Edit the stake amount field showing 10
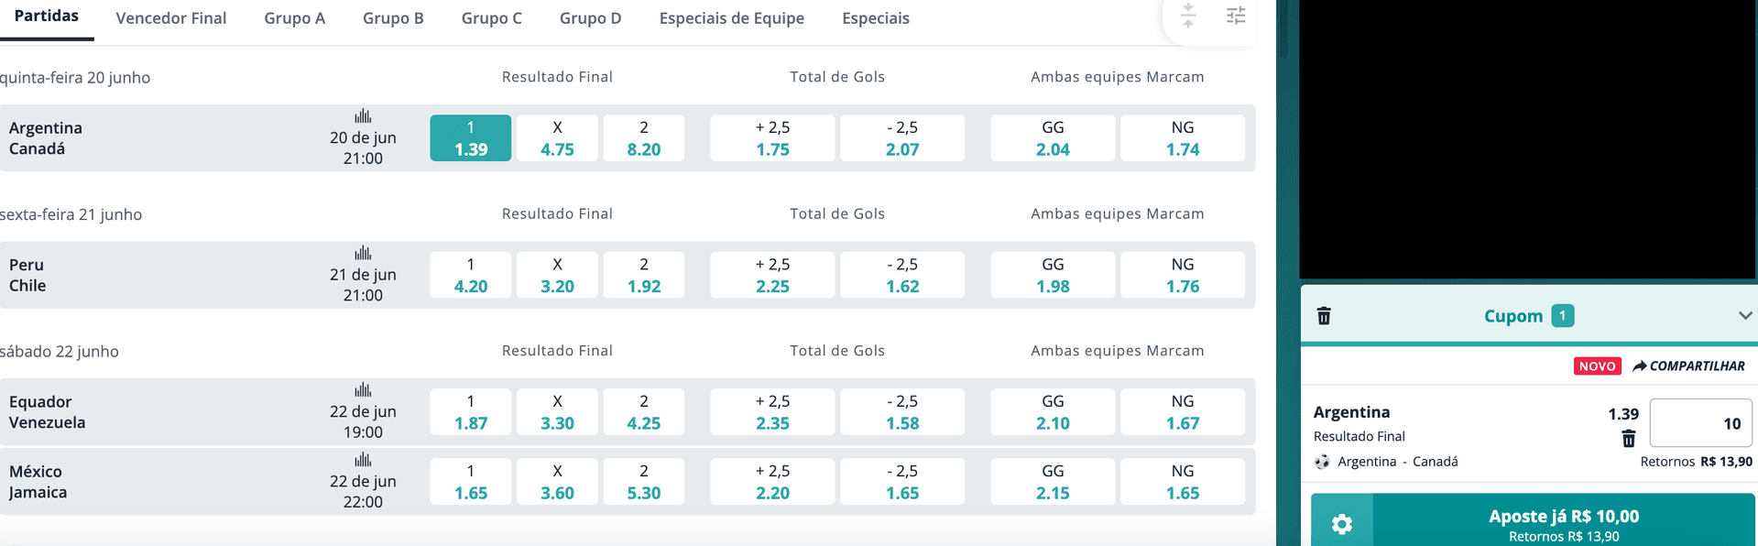The width and height of the screenshot is (1758, 546). pos(1700,423)
